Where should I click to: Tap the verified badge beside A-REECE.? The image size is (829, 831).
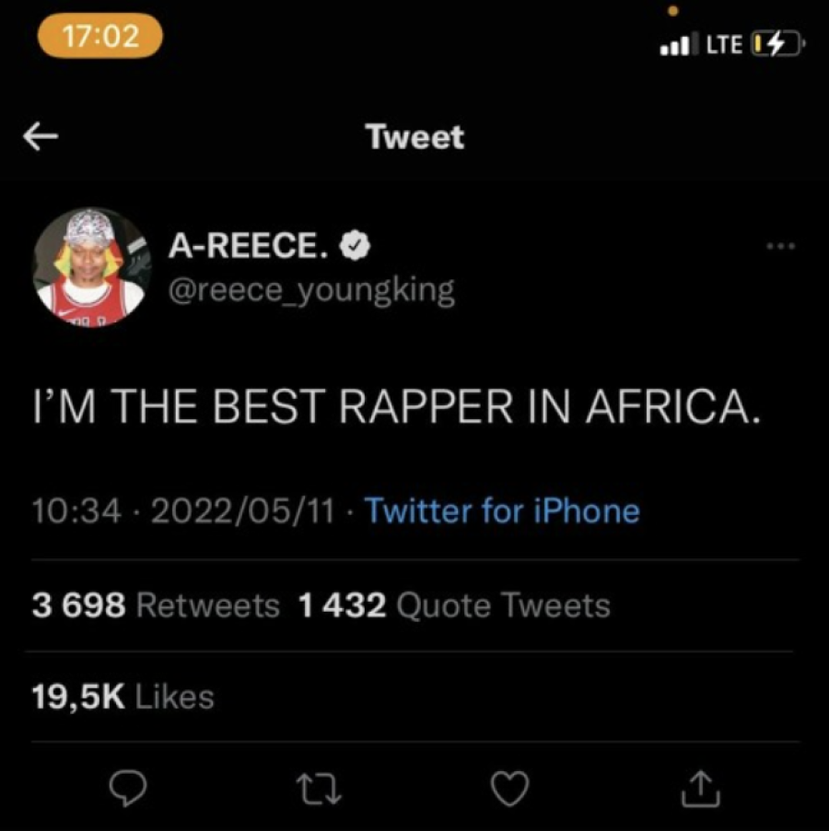point(356,247)
